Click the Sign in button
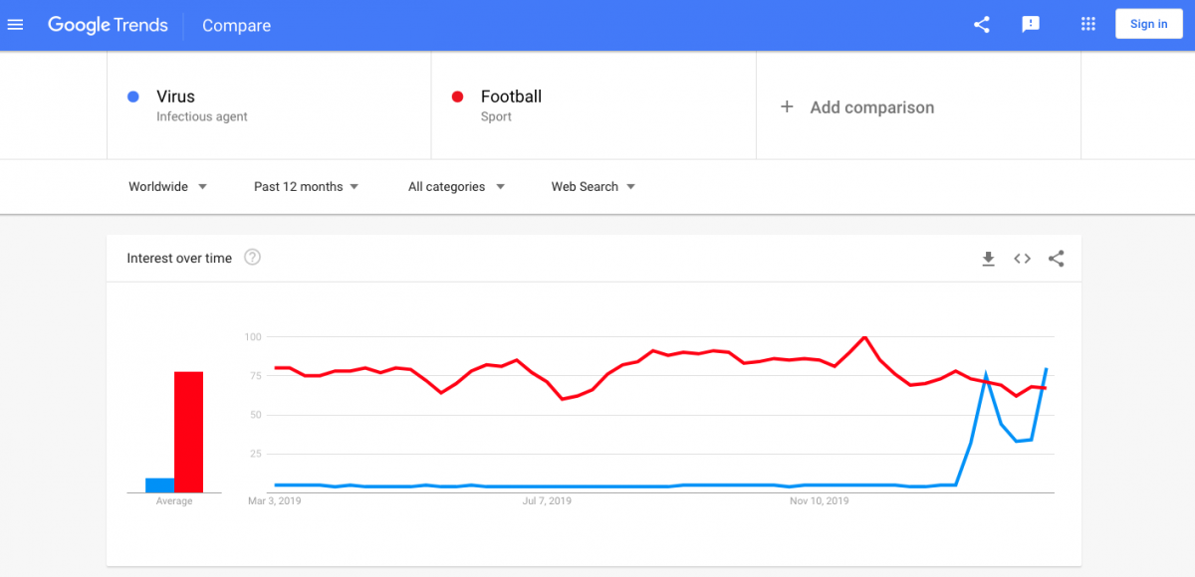Viewport: 1195px width, 577px height. [1148, 25]
